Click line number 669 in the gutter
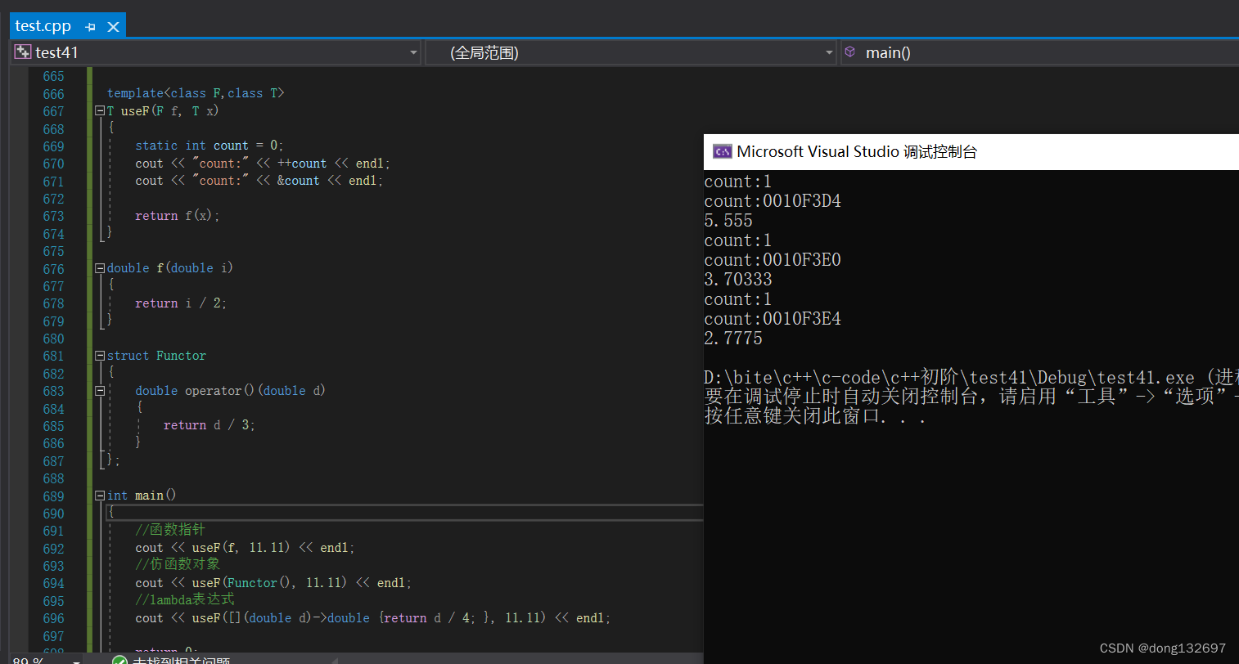 coord(53,146)
